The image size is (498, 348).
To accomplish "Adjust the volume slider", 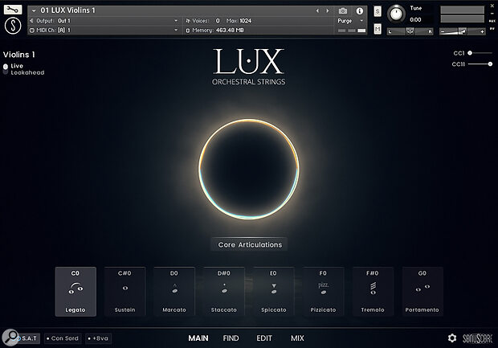I will pos(463,31).
